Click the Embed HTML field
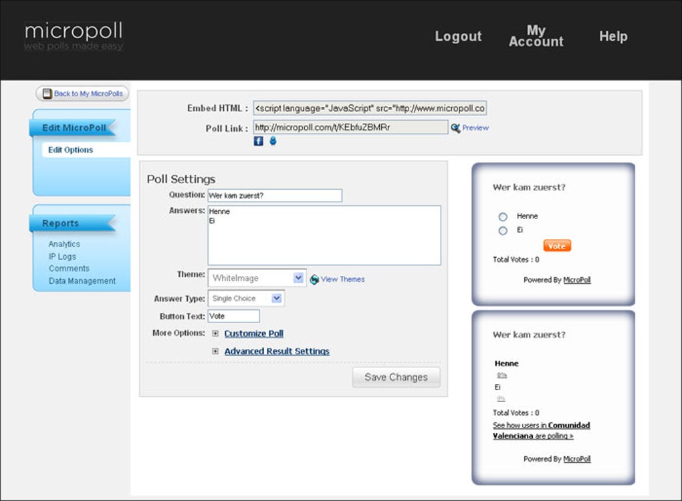 point(370,108)
